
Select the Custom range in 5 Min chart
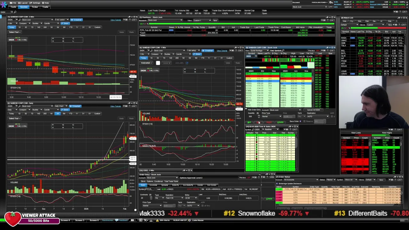(97, 27)
